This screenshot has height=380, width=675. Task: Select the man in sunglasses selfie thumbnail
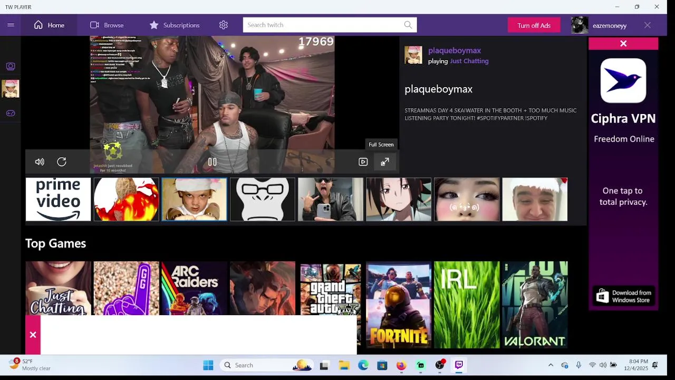pyautogui.click(x=330, y=199)
